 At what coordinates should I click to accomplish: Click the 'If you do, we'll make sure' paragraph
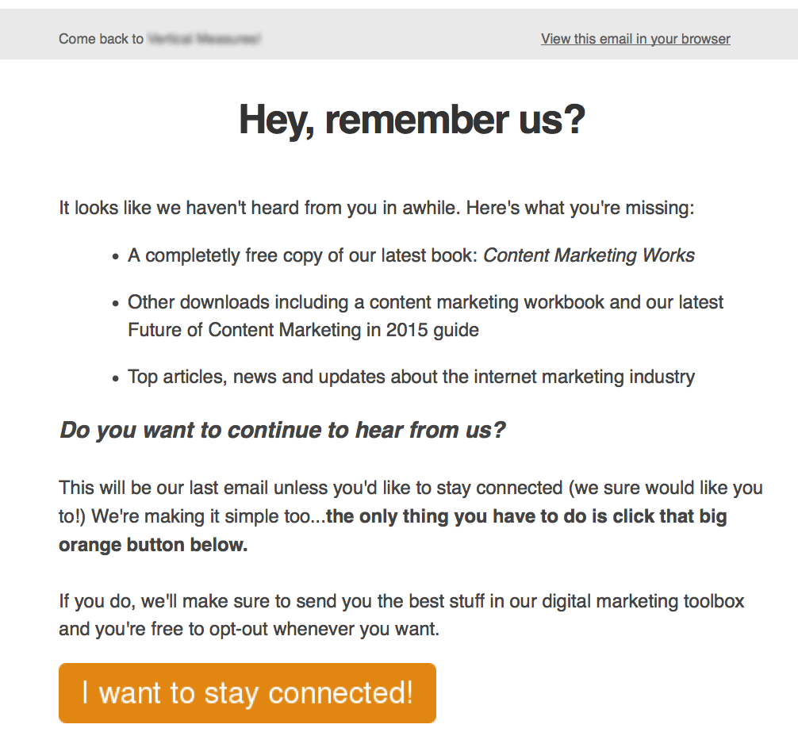pyautogui.click(x=401, y=601)
